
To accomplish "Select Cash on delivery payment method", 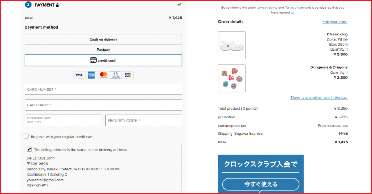I will tap(103, 39).
